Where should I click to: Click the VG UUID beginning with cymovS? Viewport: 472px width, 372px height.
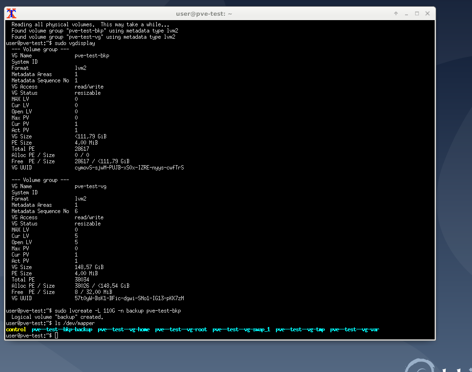click(129, 168)
